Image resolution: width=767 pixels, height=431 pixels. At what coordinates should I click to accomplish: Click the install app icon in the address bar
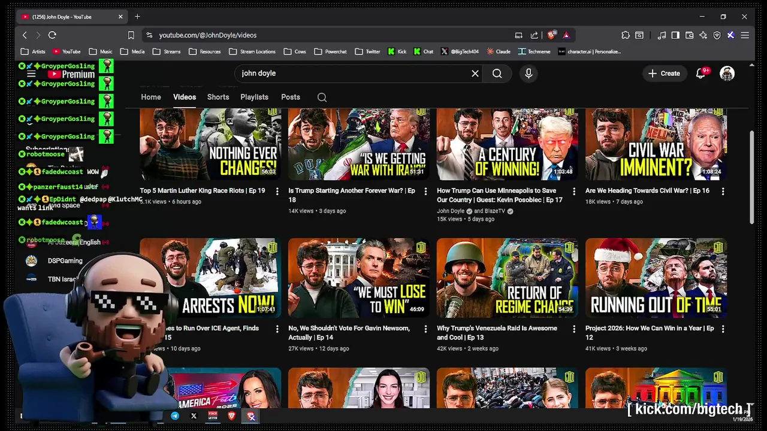[x=519, y=35]
